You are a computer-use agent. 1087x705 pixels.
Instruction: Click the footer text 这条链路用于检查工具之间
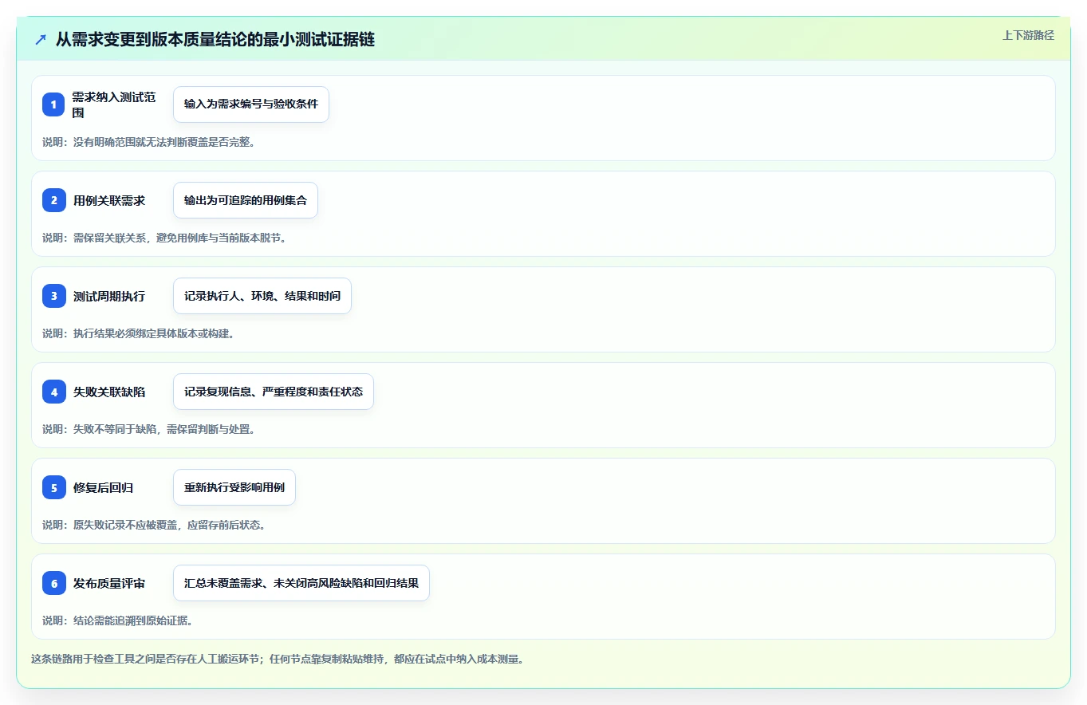(x=278, y=659)
